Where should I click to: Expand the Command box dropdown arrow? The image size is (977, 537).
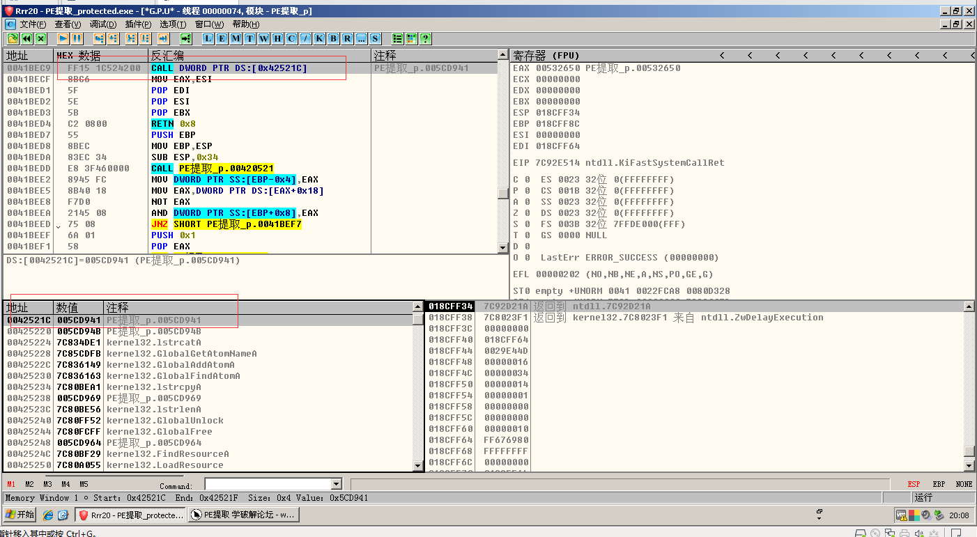[x=337, y=484]
